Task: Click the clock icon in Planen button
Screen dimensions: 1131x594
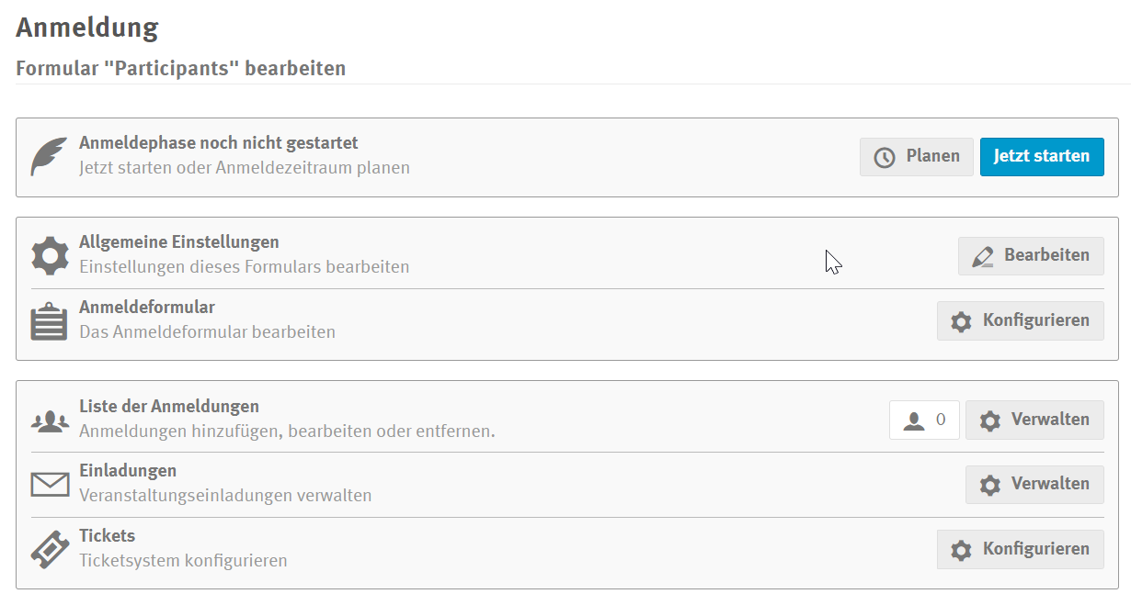Action: point(884,157)
